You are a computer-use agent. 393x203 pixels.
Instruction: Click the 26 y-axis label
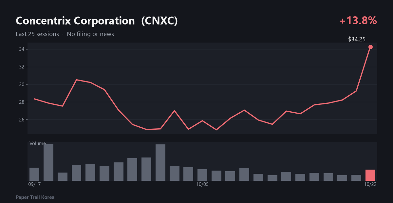(22, 120)
